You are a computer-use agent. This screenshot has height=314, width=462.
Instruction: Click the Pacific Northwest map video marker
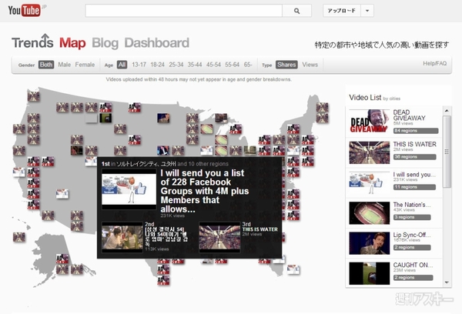coord(33,96)
